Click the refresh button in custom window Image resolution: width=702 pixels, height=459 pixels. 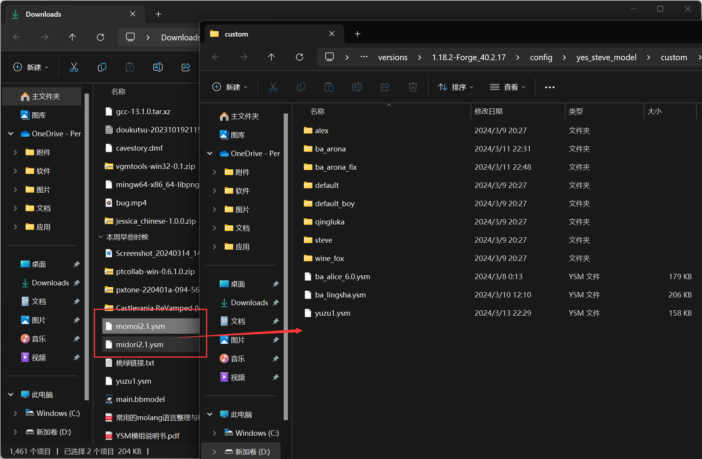(299, 57)
